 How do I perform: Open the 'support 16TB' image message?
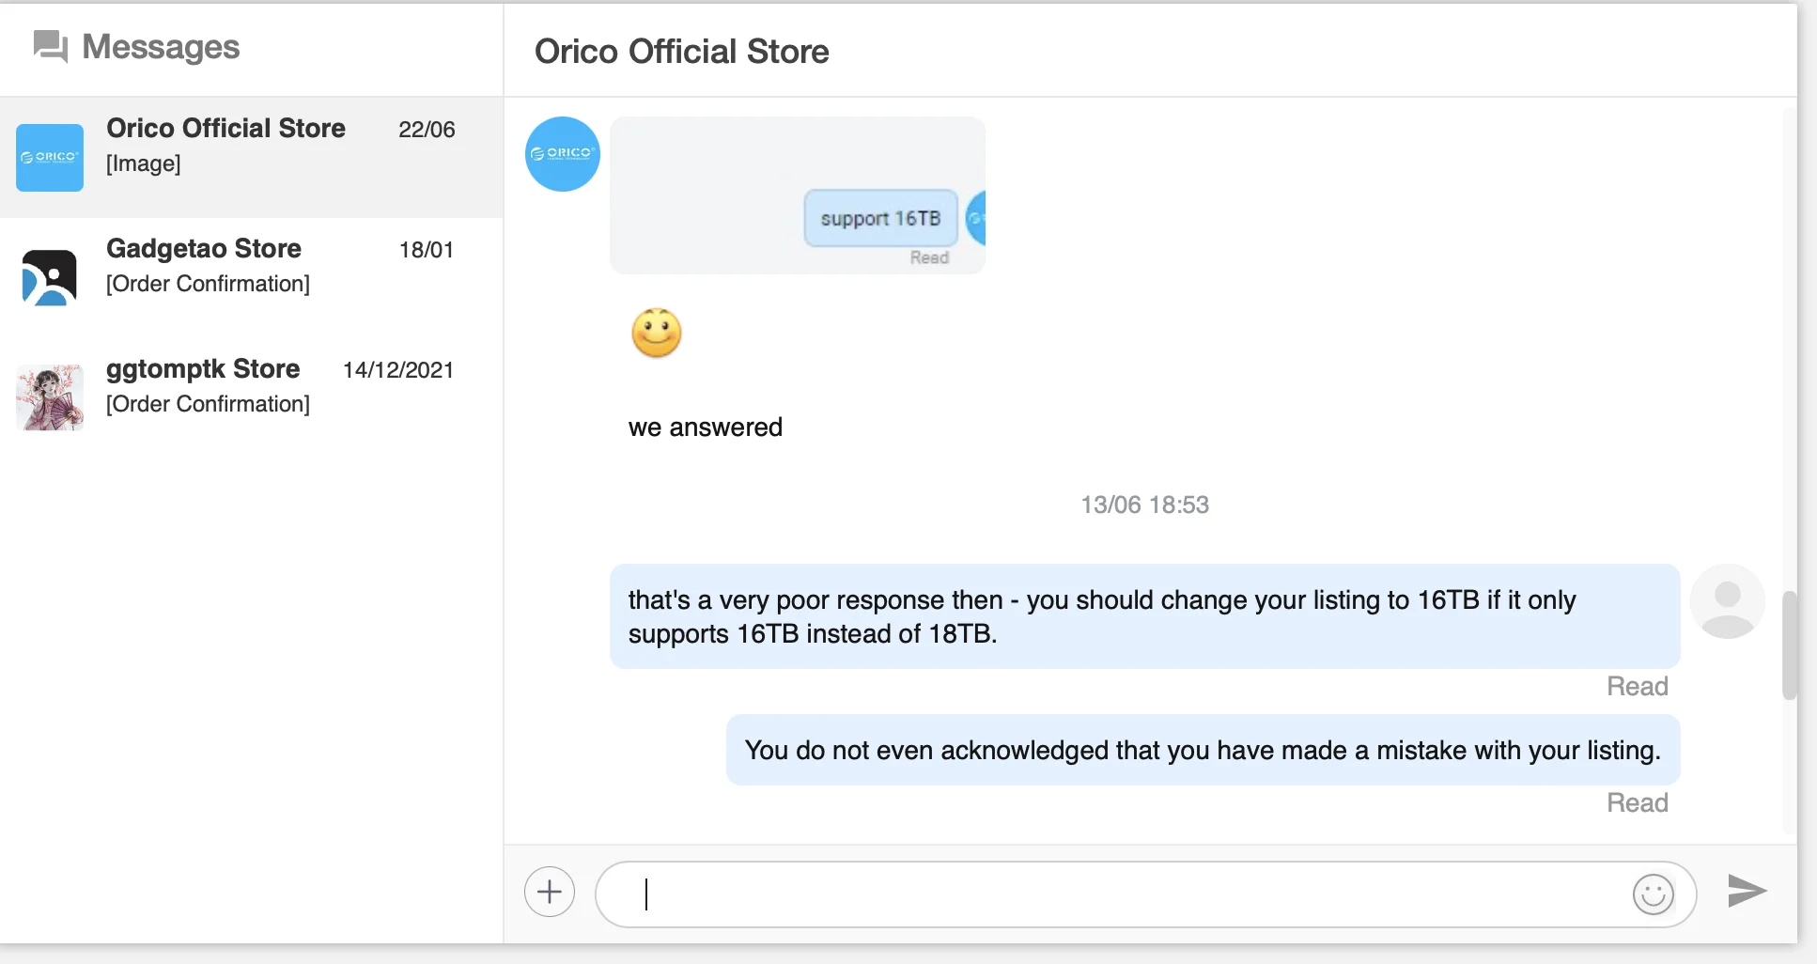point(798,195)
